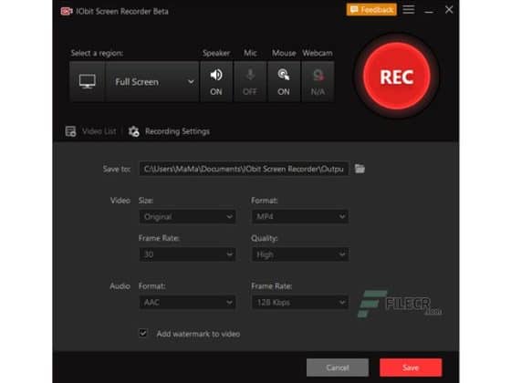The image size is (511, 383).
Task: Switch to Recording Settings tab
Action: coord(169,131)
